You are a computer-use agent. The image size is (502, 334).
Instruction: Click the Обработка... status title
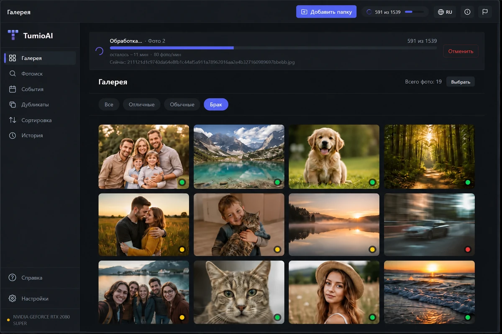point(126,41)
